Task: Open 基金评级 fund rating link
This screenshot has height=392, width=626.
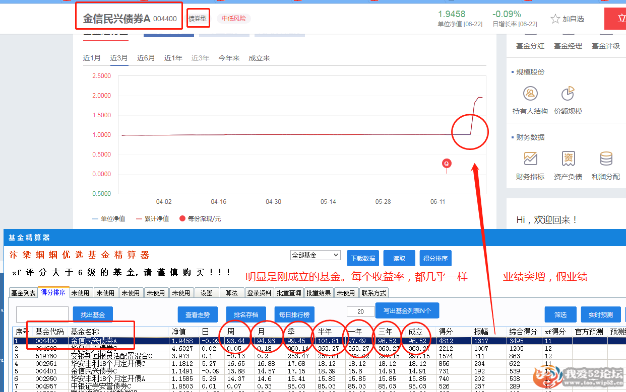Action: 606,46
